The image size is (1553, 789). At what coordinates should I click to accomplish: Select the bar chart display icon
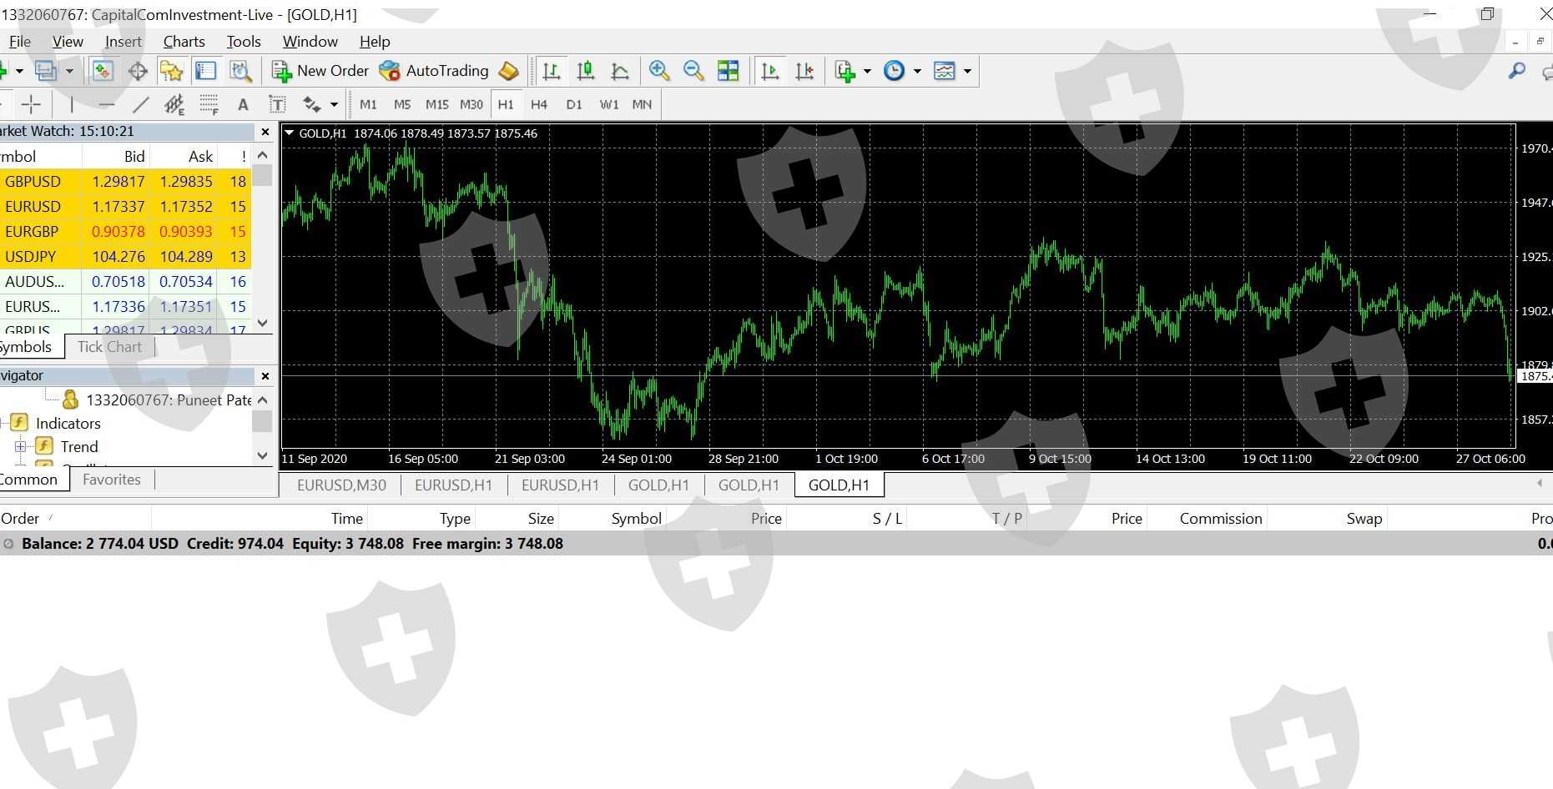point(551,71)
